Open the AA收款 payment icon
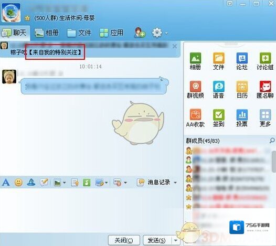 195,118
